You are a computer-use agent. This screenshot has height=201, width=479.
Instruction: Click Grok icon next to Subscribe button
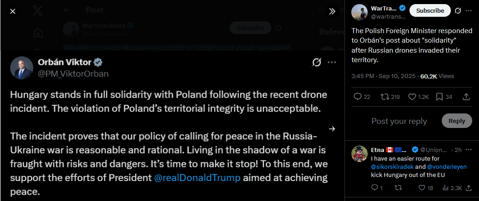point(458,11)
